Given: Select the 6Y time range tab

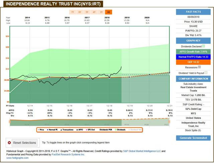Looking at the screenshot, I should (80, 12).
